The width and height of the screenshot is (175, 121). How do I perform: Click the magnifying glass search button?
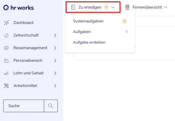click(x=51, y=106)
